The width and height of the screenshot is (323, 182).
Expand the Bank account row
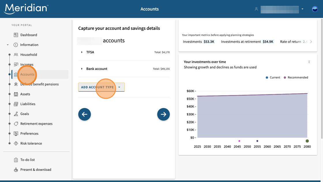[x=82, y=69]
